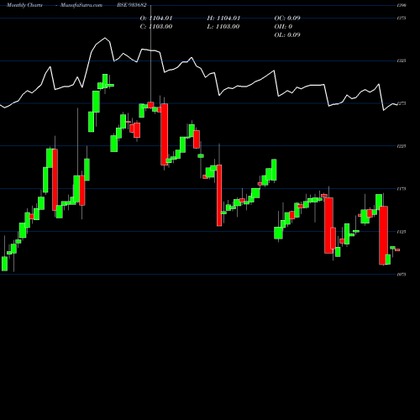Click the low value "L: 1103.00"
This screenshot has width=420, height=420.
pos(223,27)
